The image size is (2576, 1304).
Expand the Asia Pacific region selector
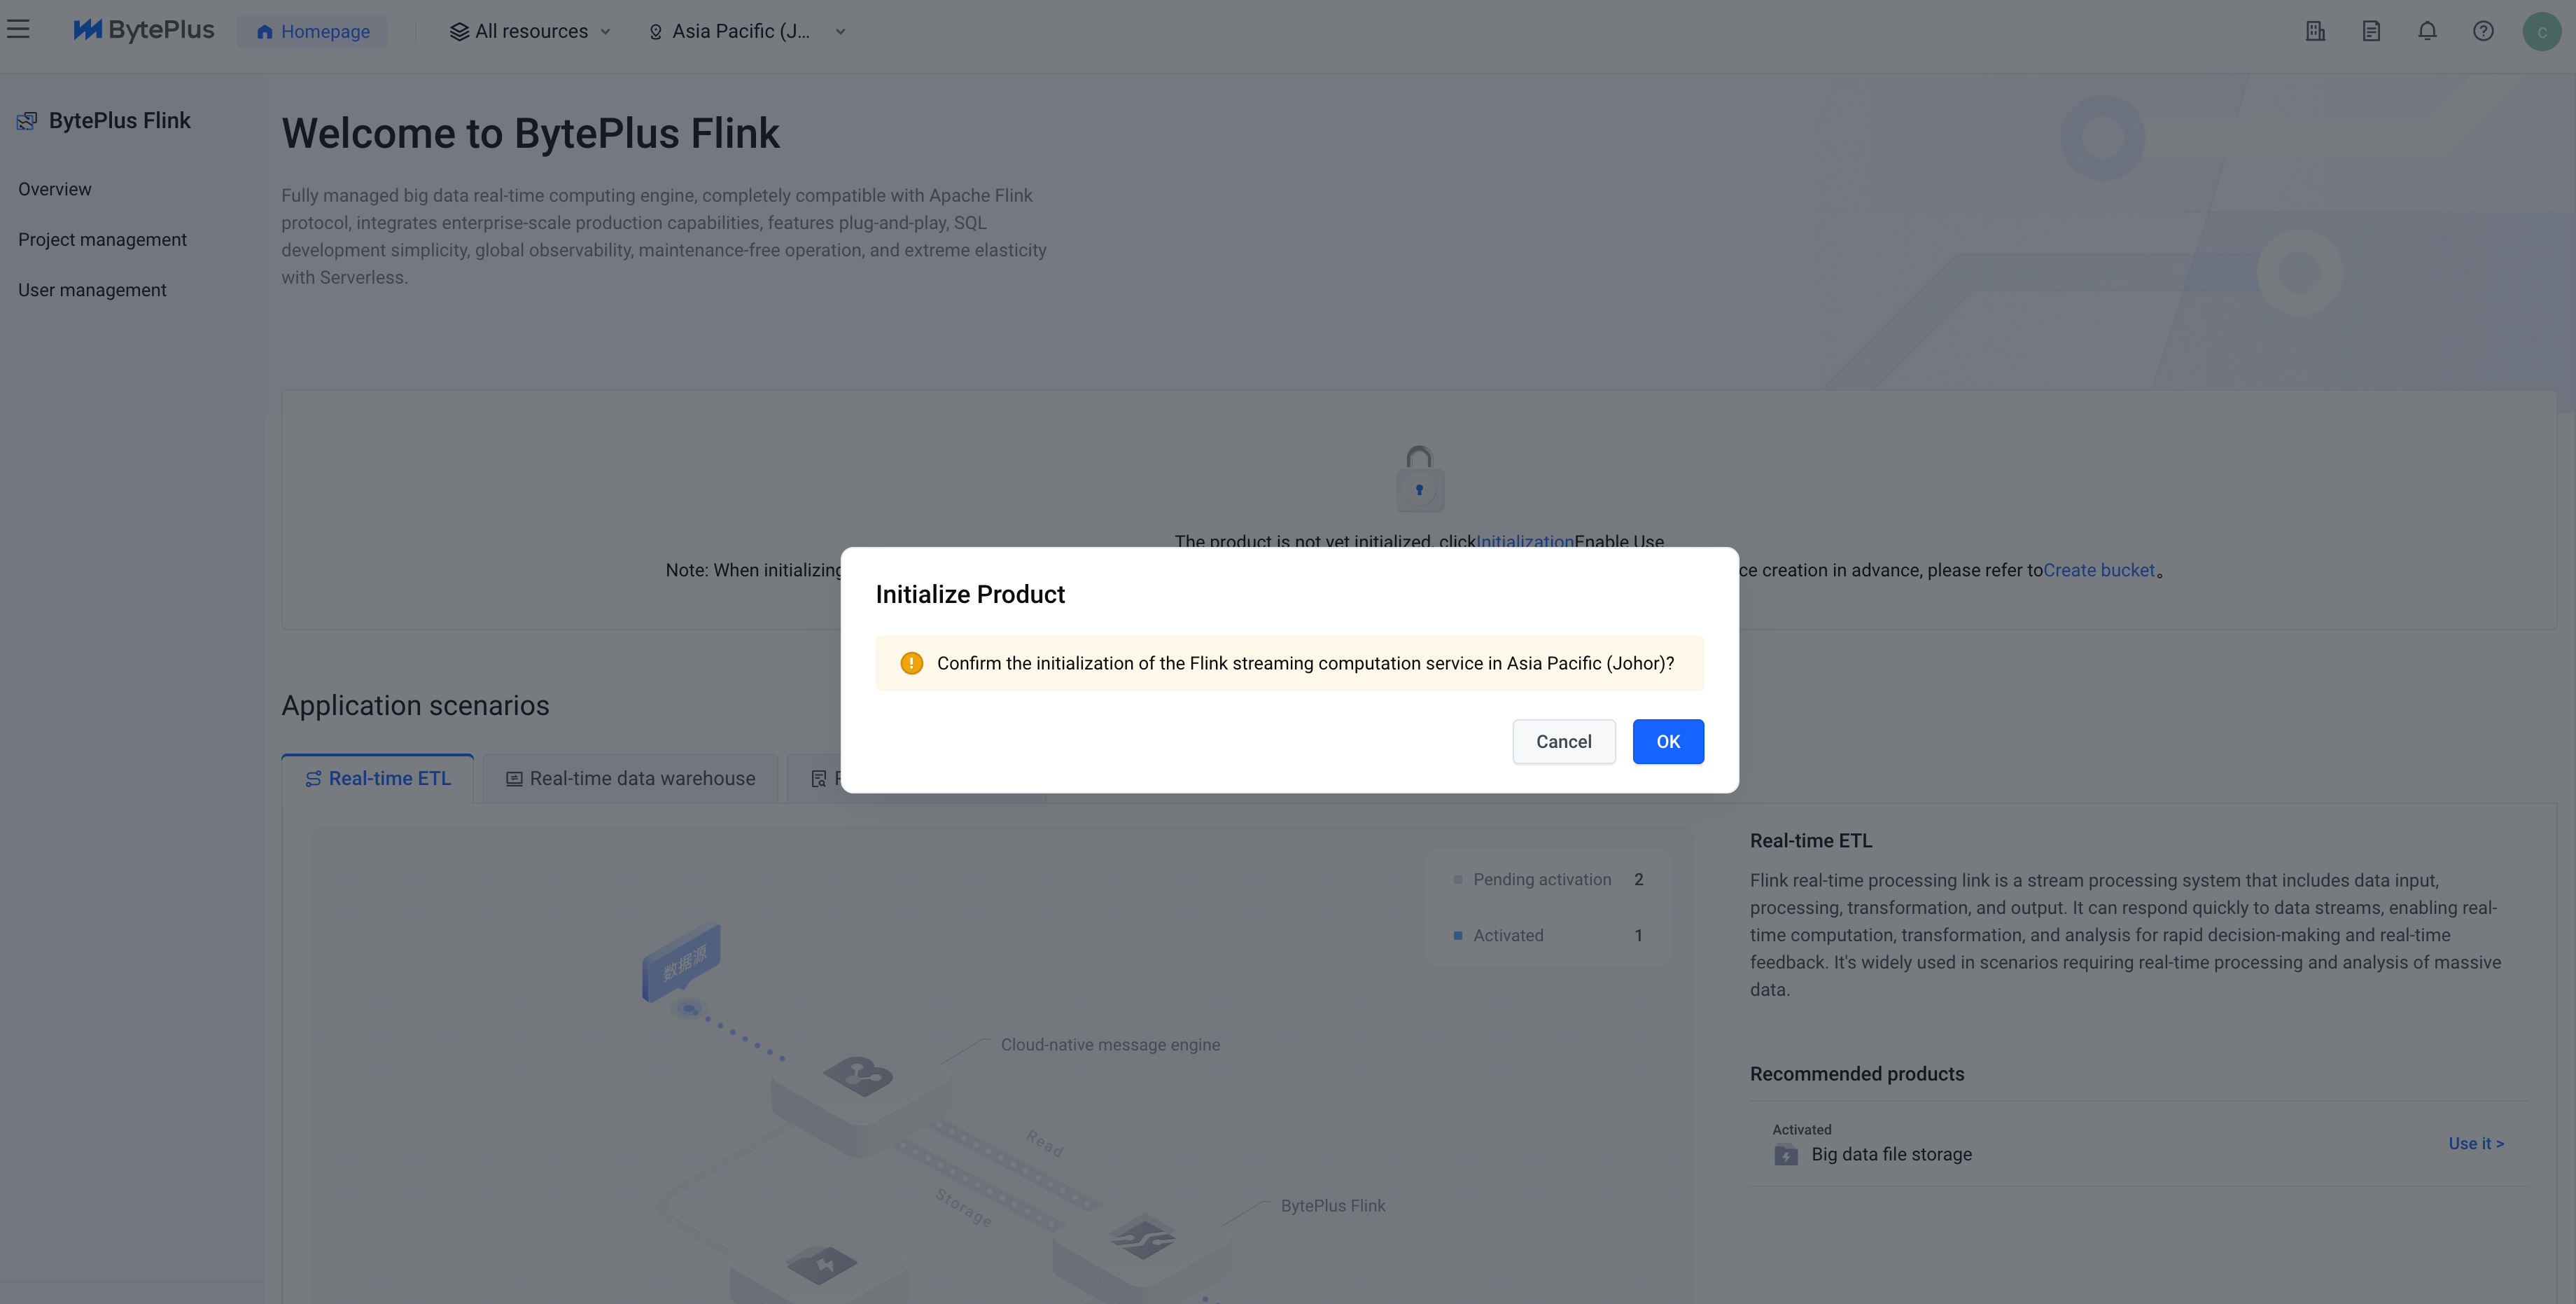pos(747,31)
